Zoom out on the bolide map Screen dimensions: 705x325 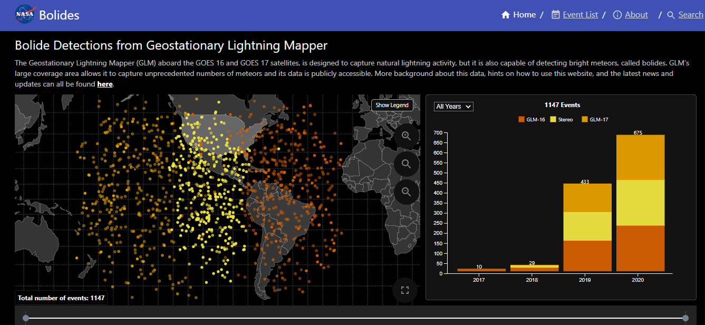[x=406, y=192]
